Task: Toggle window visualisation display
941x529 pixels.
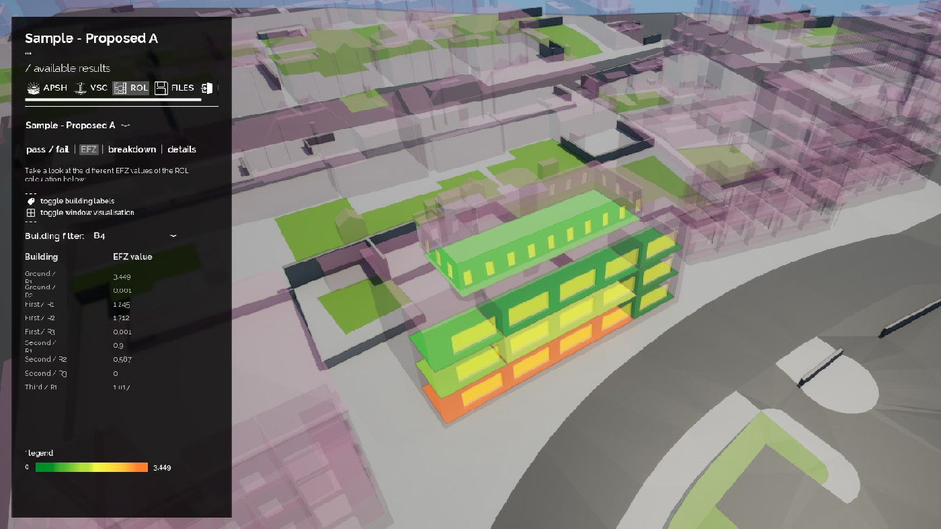Action: [x=87, y=213]
